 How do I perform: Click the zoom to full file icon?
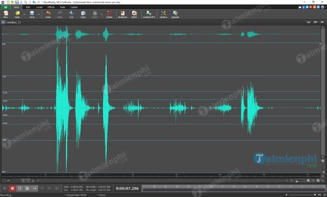(318, 181)
